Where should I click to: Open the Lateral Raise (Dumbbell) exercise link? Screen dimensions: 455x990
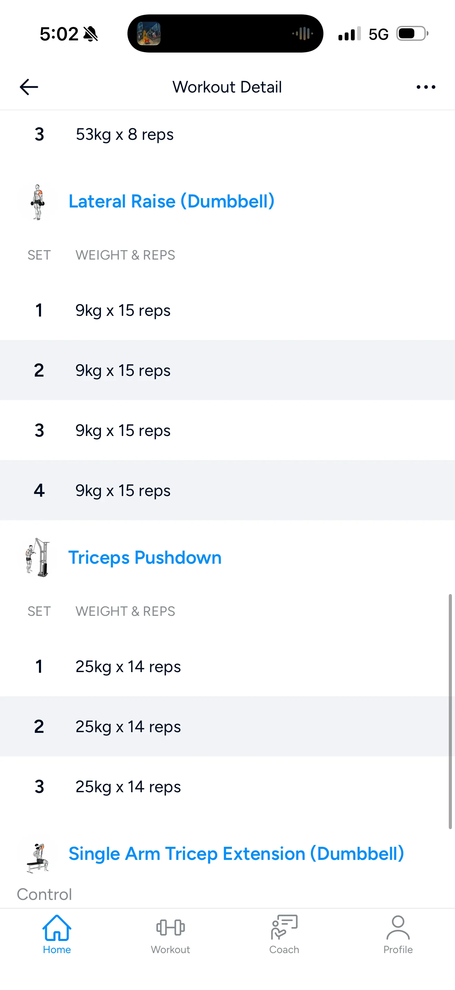tap(172, 201)
